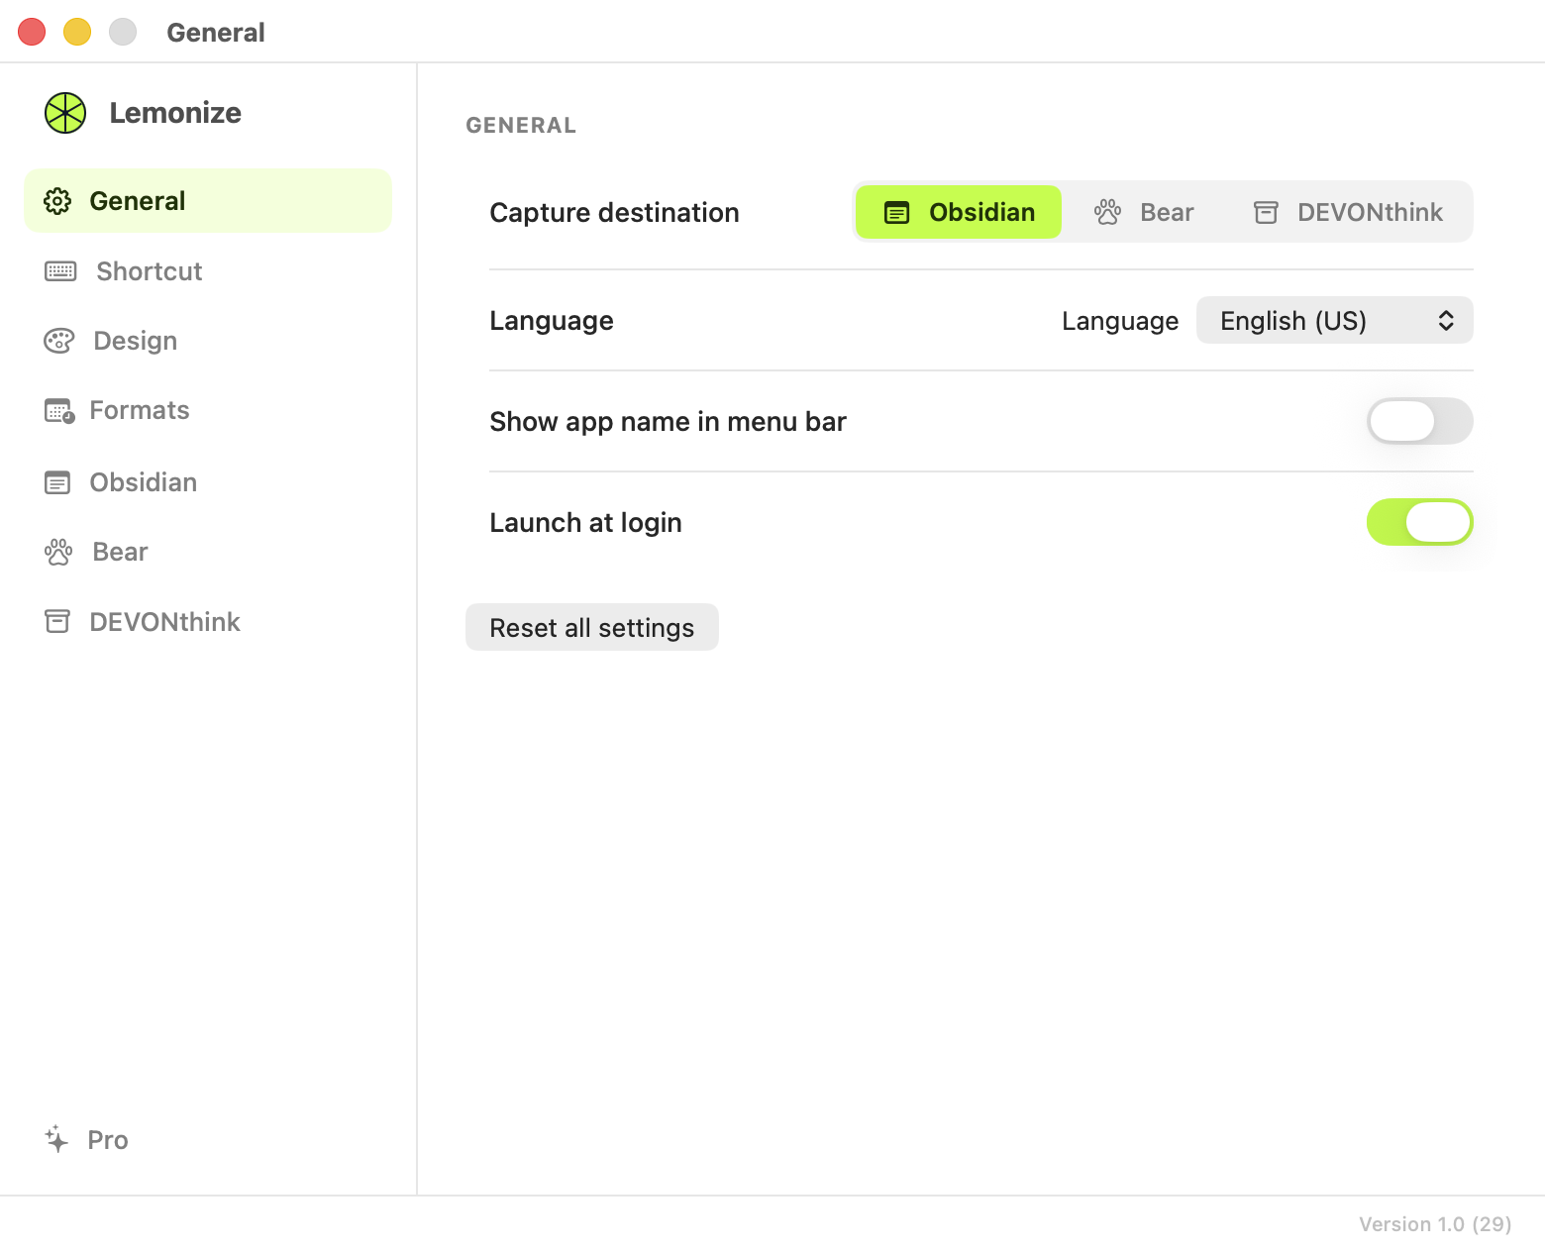Choose Obsidian as capture destination
1545x1252 pixels.
click(x=959, y=212)
